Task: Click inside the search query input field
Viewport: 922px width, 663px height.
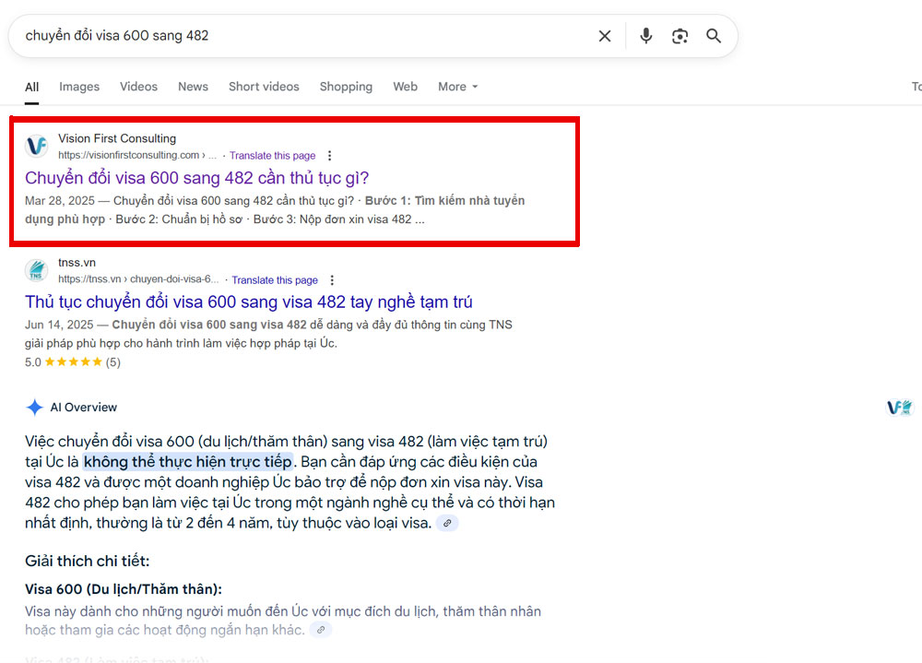Action: click(x=295, y=36)
